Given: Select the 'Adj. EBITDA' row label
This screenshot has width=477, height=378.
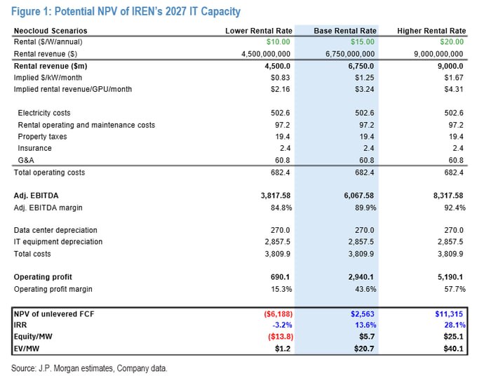Looking at the screenshot, I should pos(36,196).
